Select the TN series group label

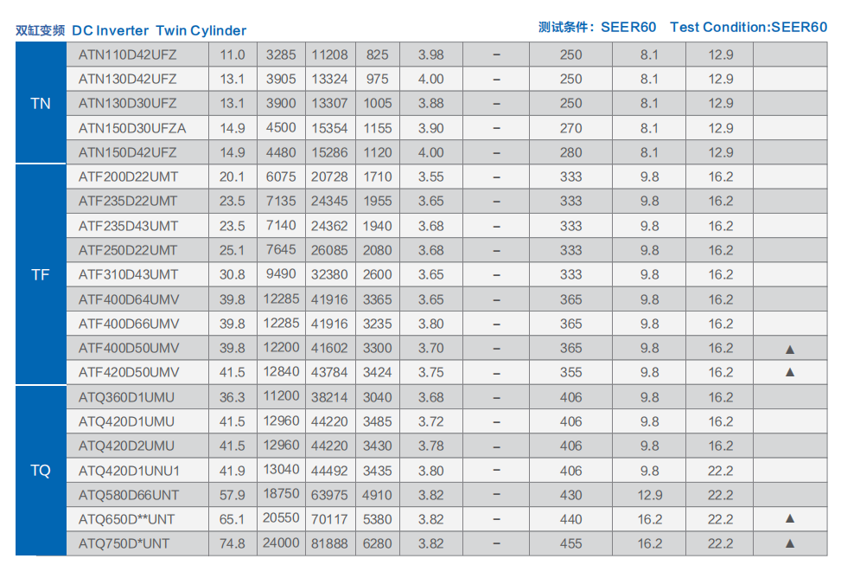pos(41,104)
